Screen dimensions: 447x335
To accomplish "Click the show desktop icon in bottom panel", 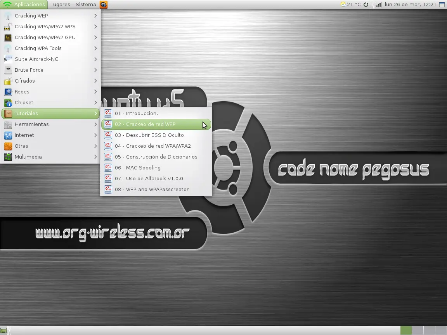I will click(3, 330).
